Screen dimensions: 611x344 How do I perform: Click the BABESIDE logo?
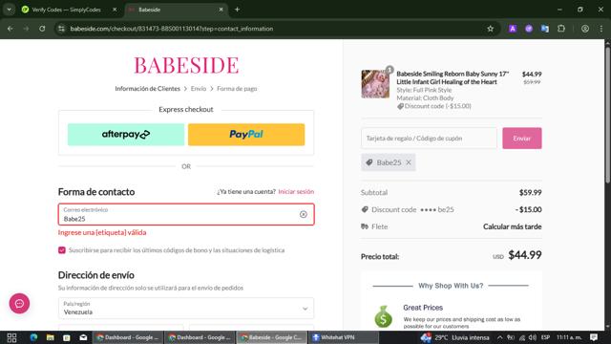186,65
